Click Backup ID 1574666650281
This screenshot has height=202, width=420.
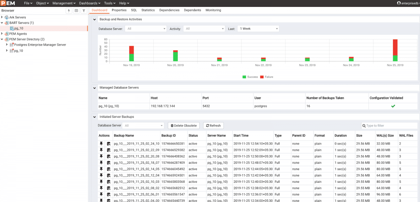coord(173,144)
